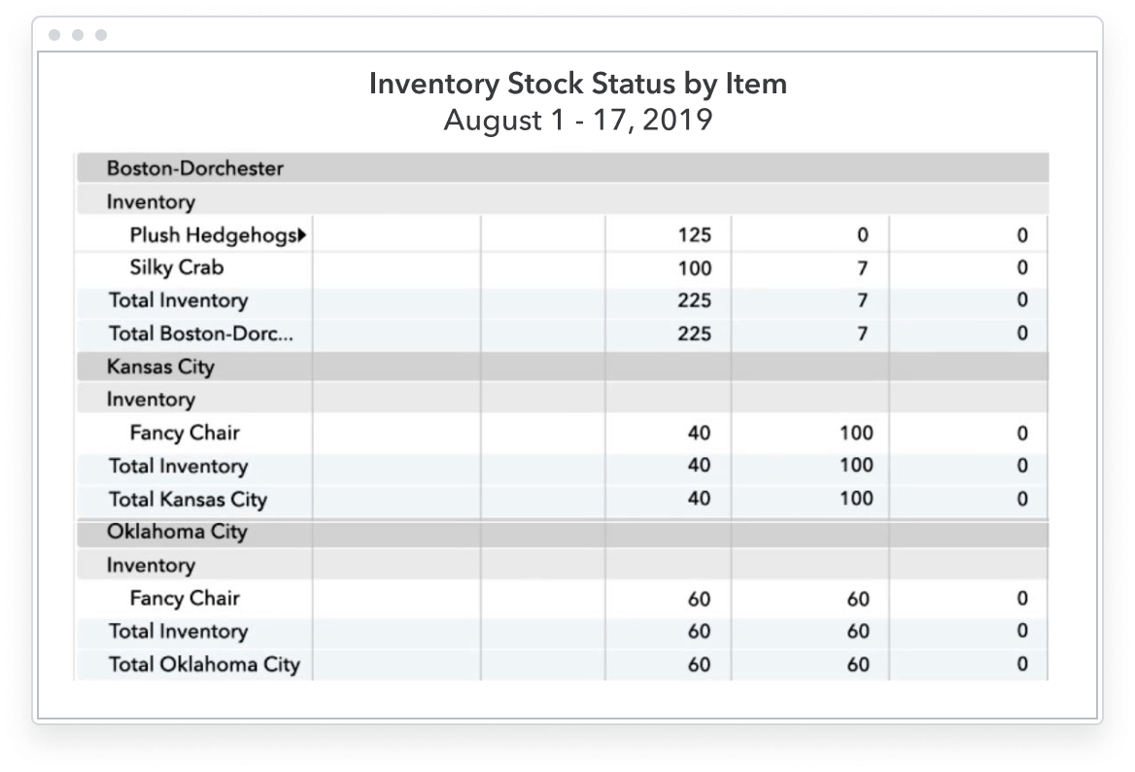Screen dimensions: 1135x772
Task: Click the 7 value in Silky Crab row
Action: (862, 268)
